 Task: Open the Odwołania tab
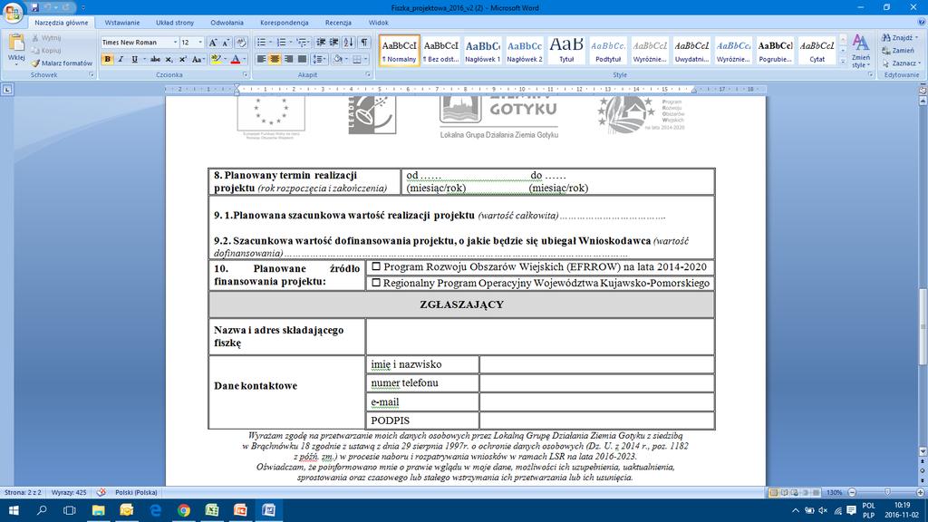tap(227, 23)
